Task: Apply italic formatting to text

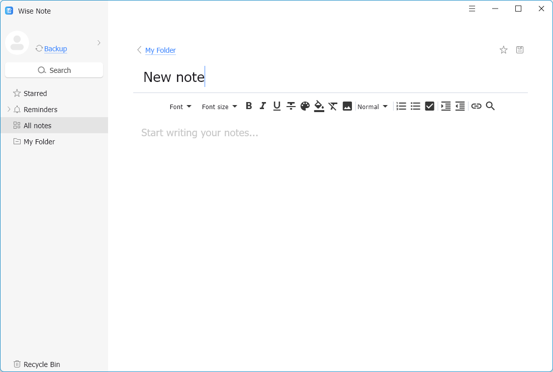Action: tap(262, 106)
